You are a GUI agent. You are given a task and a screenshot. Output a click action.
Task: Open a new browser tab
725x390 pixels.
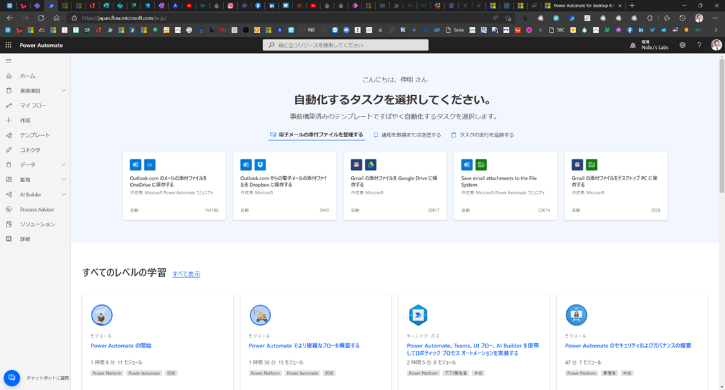(x=632, y=6)
